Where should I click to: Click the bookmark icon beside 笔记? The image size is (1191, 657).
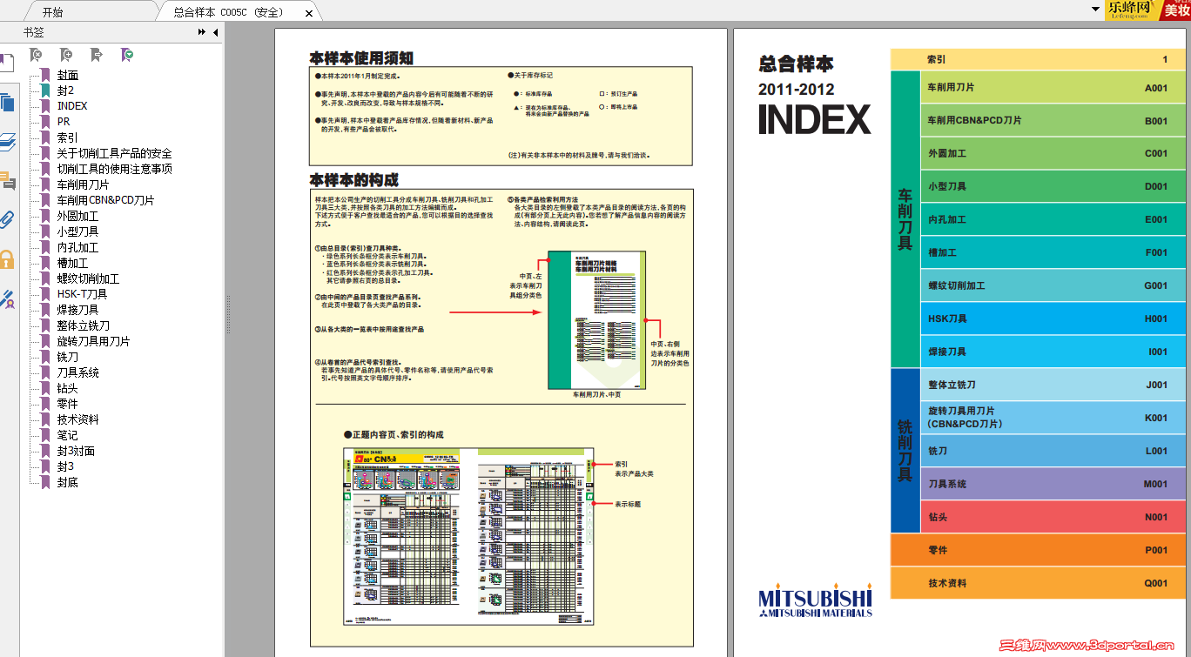[45, 435]
